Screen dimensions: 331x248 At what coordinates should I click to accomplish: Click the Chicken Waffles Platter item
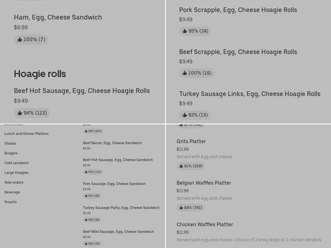click(204, 224)
